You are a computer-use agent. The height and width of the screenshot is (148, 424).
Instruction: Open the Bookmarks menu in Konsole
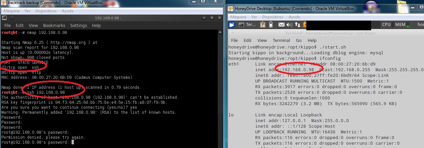[x=54, y=25]
